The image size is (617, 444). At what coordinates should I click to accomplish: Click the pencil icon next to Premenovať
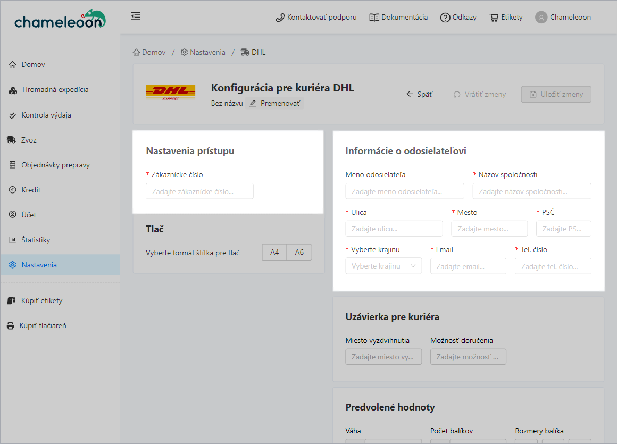click(252, 103)
